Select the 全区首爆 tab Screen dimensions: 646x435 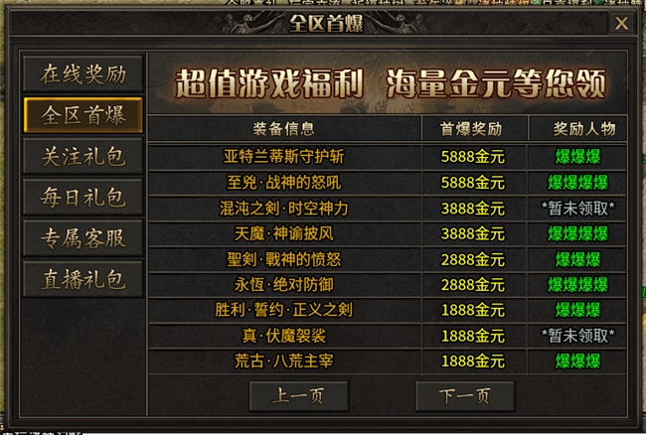pyautogui.click(x=82, y=115)
